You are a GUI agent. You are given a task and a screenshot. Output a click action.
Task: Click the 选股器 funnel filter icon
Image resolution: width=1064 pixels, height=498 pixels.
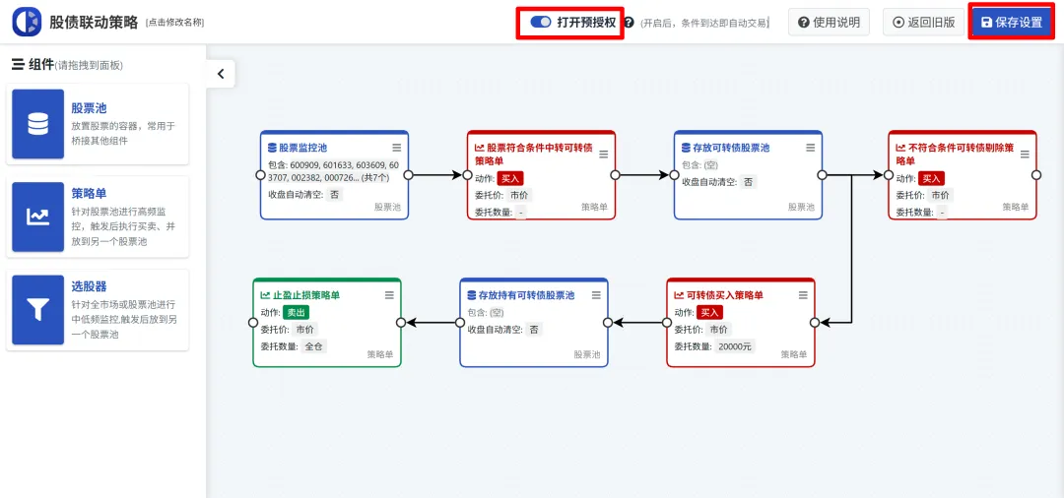pyautogui.click(x=37, y=310)
